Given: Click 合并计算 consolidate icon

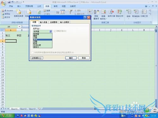Looking at the screenshot, I should pos(111,13).
